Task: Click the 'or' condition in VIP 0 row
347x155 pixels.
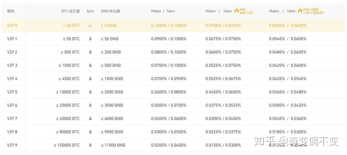Action: click(x=90, y=26)
